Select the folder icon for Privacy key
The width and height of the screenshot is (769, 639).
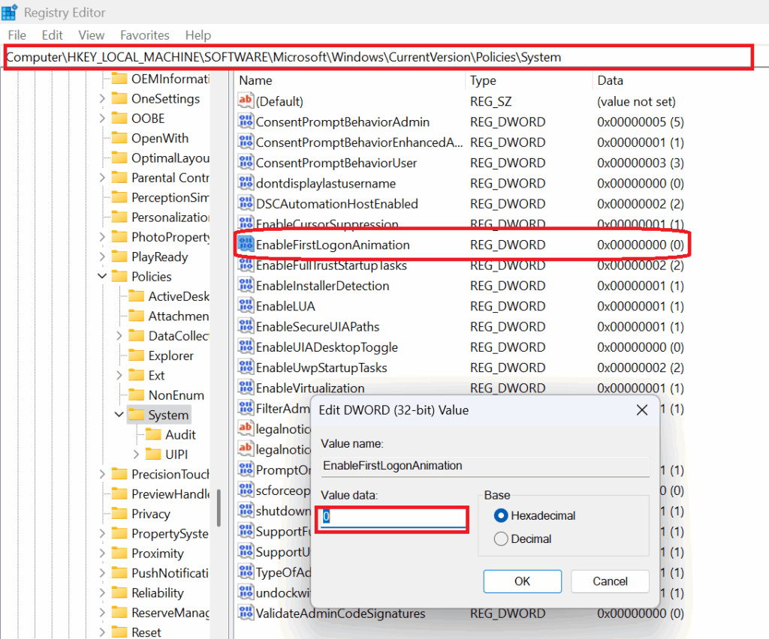[x=120, y=513]
